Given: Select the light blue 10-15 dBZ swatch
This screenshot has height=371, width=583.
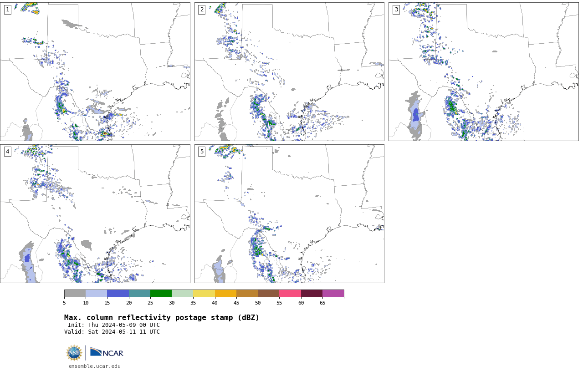Looking at the screenshot, I should pos(97,293).
